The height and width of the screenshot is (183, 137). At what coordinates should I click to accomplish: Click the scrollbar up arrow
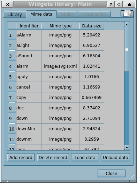(127, 25)
